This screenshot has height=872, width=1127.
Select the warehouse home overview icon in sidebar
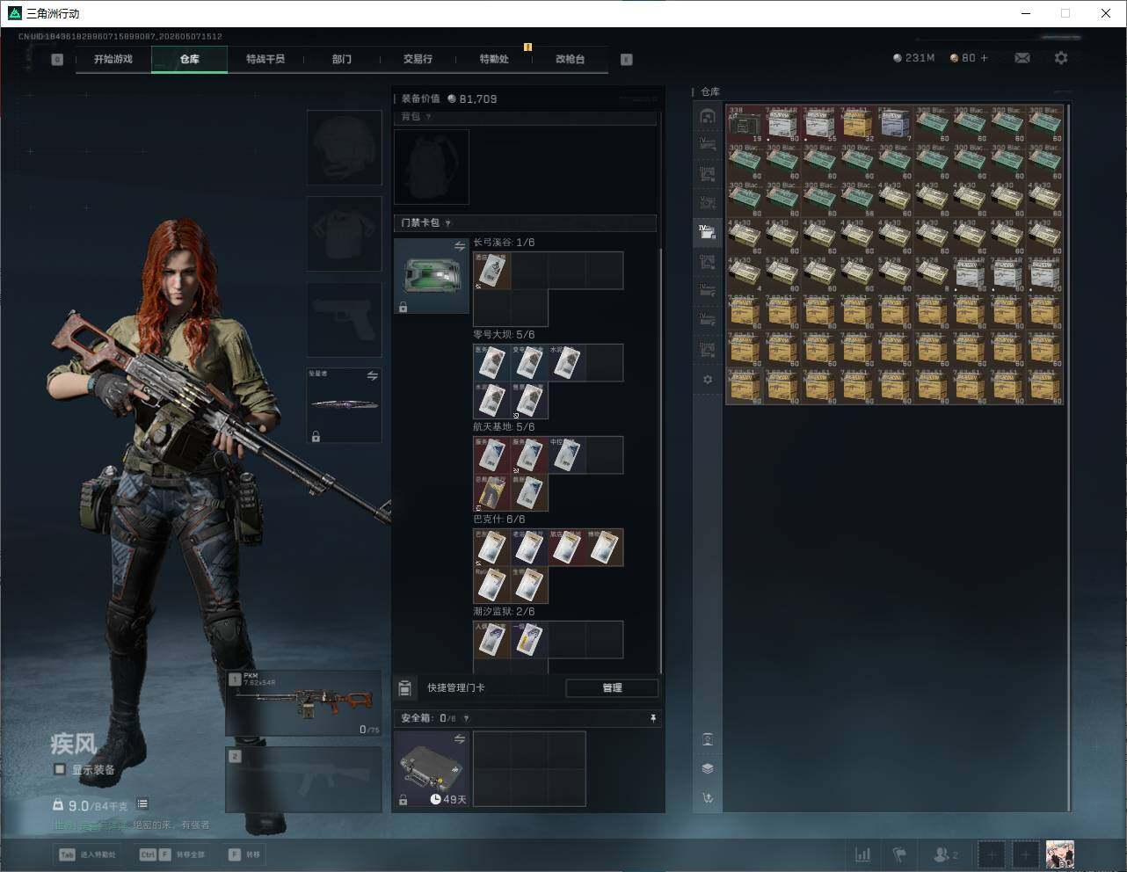point(708,116)
